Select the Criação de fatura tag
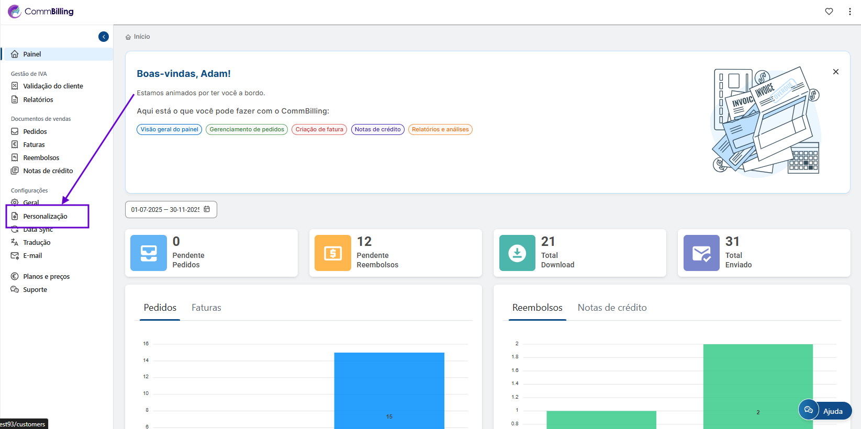Viewport: 861px width, 429px height. pyautogui.click(x=319, y=129)
